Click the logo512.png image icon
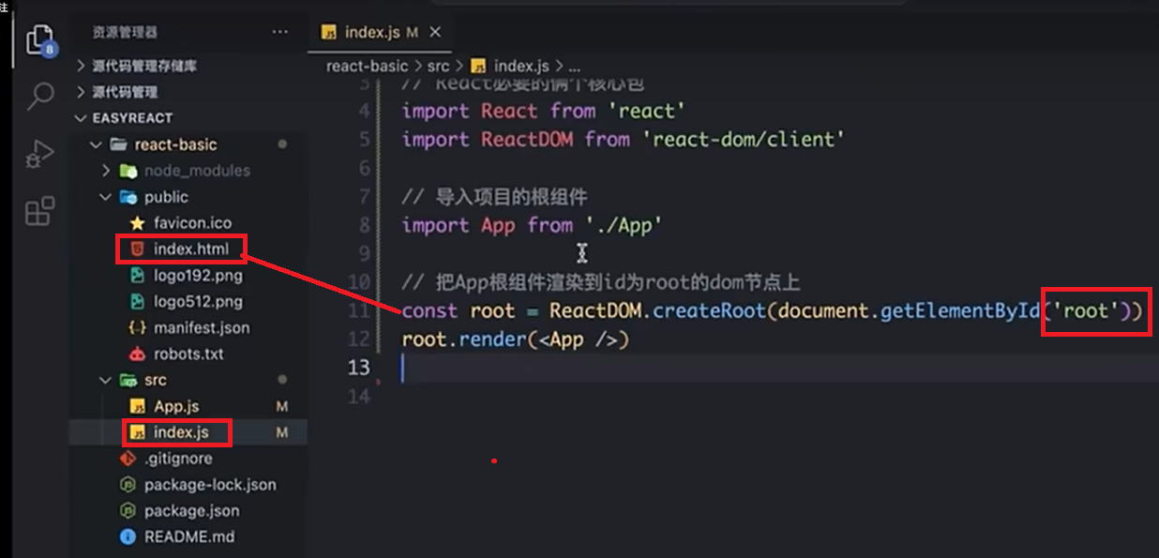The image size is (1159, 558). coord(137,302)
